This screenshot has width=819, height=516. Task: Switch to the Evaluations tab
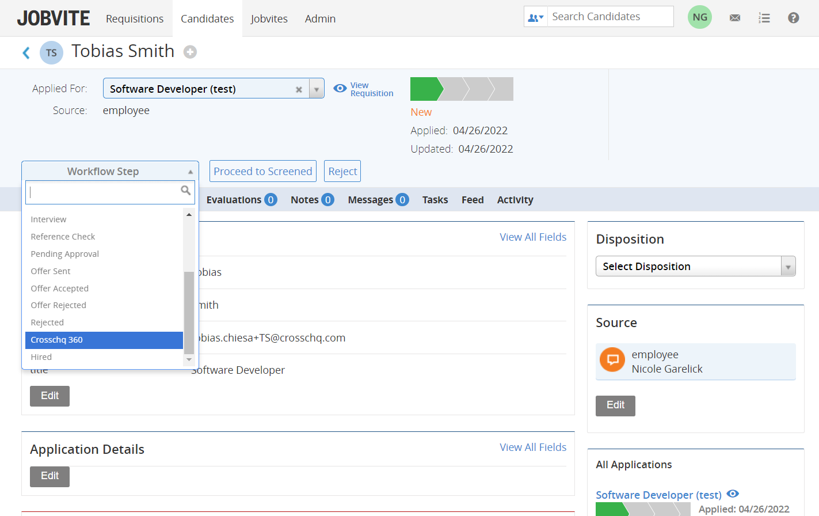(x=235, y=200)
